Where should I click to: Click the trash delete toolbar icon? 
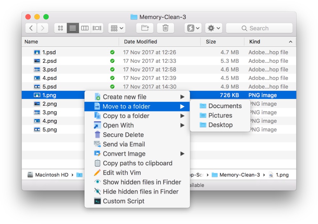tap(165, 28)
